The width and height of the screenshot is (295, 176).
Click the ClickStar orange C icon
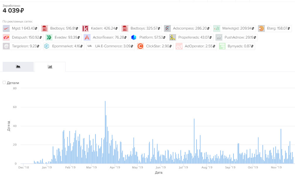140,46
